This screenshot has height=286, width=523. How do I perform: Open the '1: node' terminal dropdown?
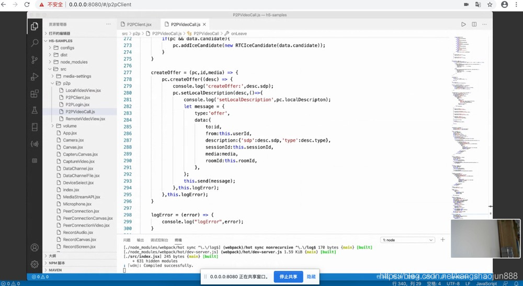pyautogui.click(x=408, y=240)
